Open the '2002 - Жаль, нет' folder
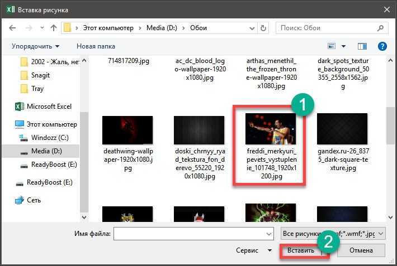The height and width of the screenshot is (266, 397). click(50, 62)
